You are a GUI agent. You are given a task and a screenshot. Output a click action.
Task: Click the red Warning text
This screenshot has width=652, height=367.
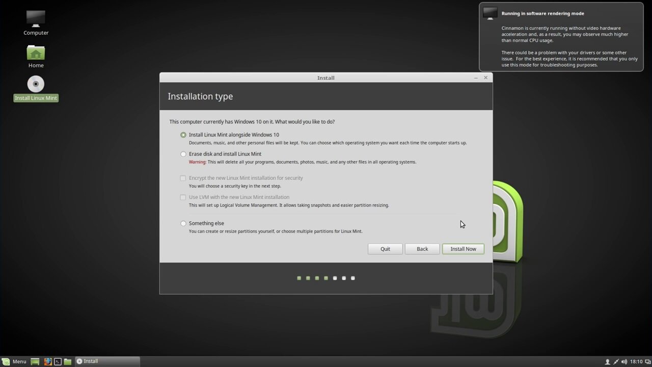[x=197, y=162]
